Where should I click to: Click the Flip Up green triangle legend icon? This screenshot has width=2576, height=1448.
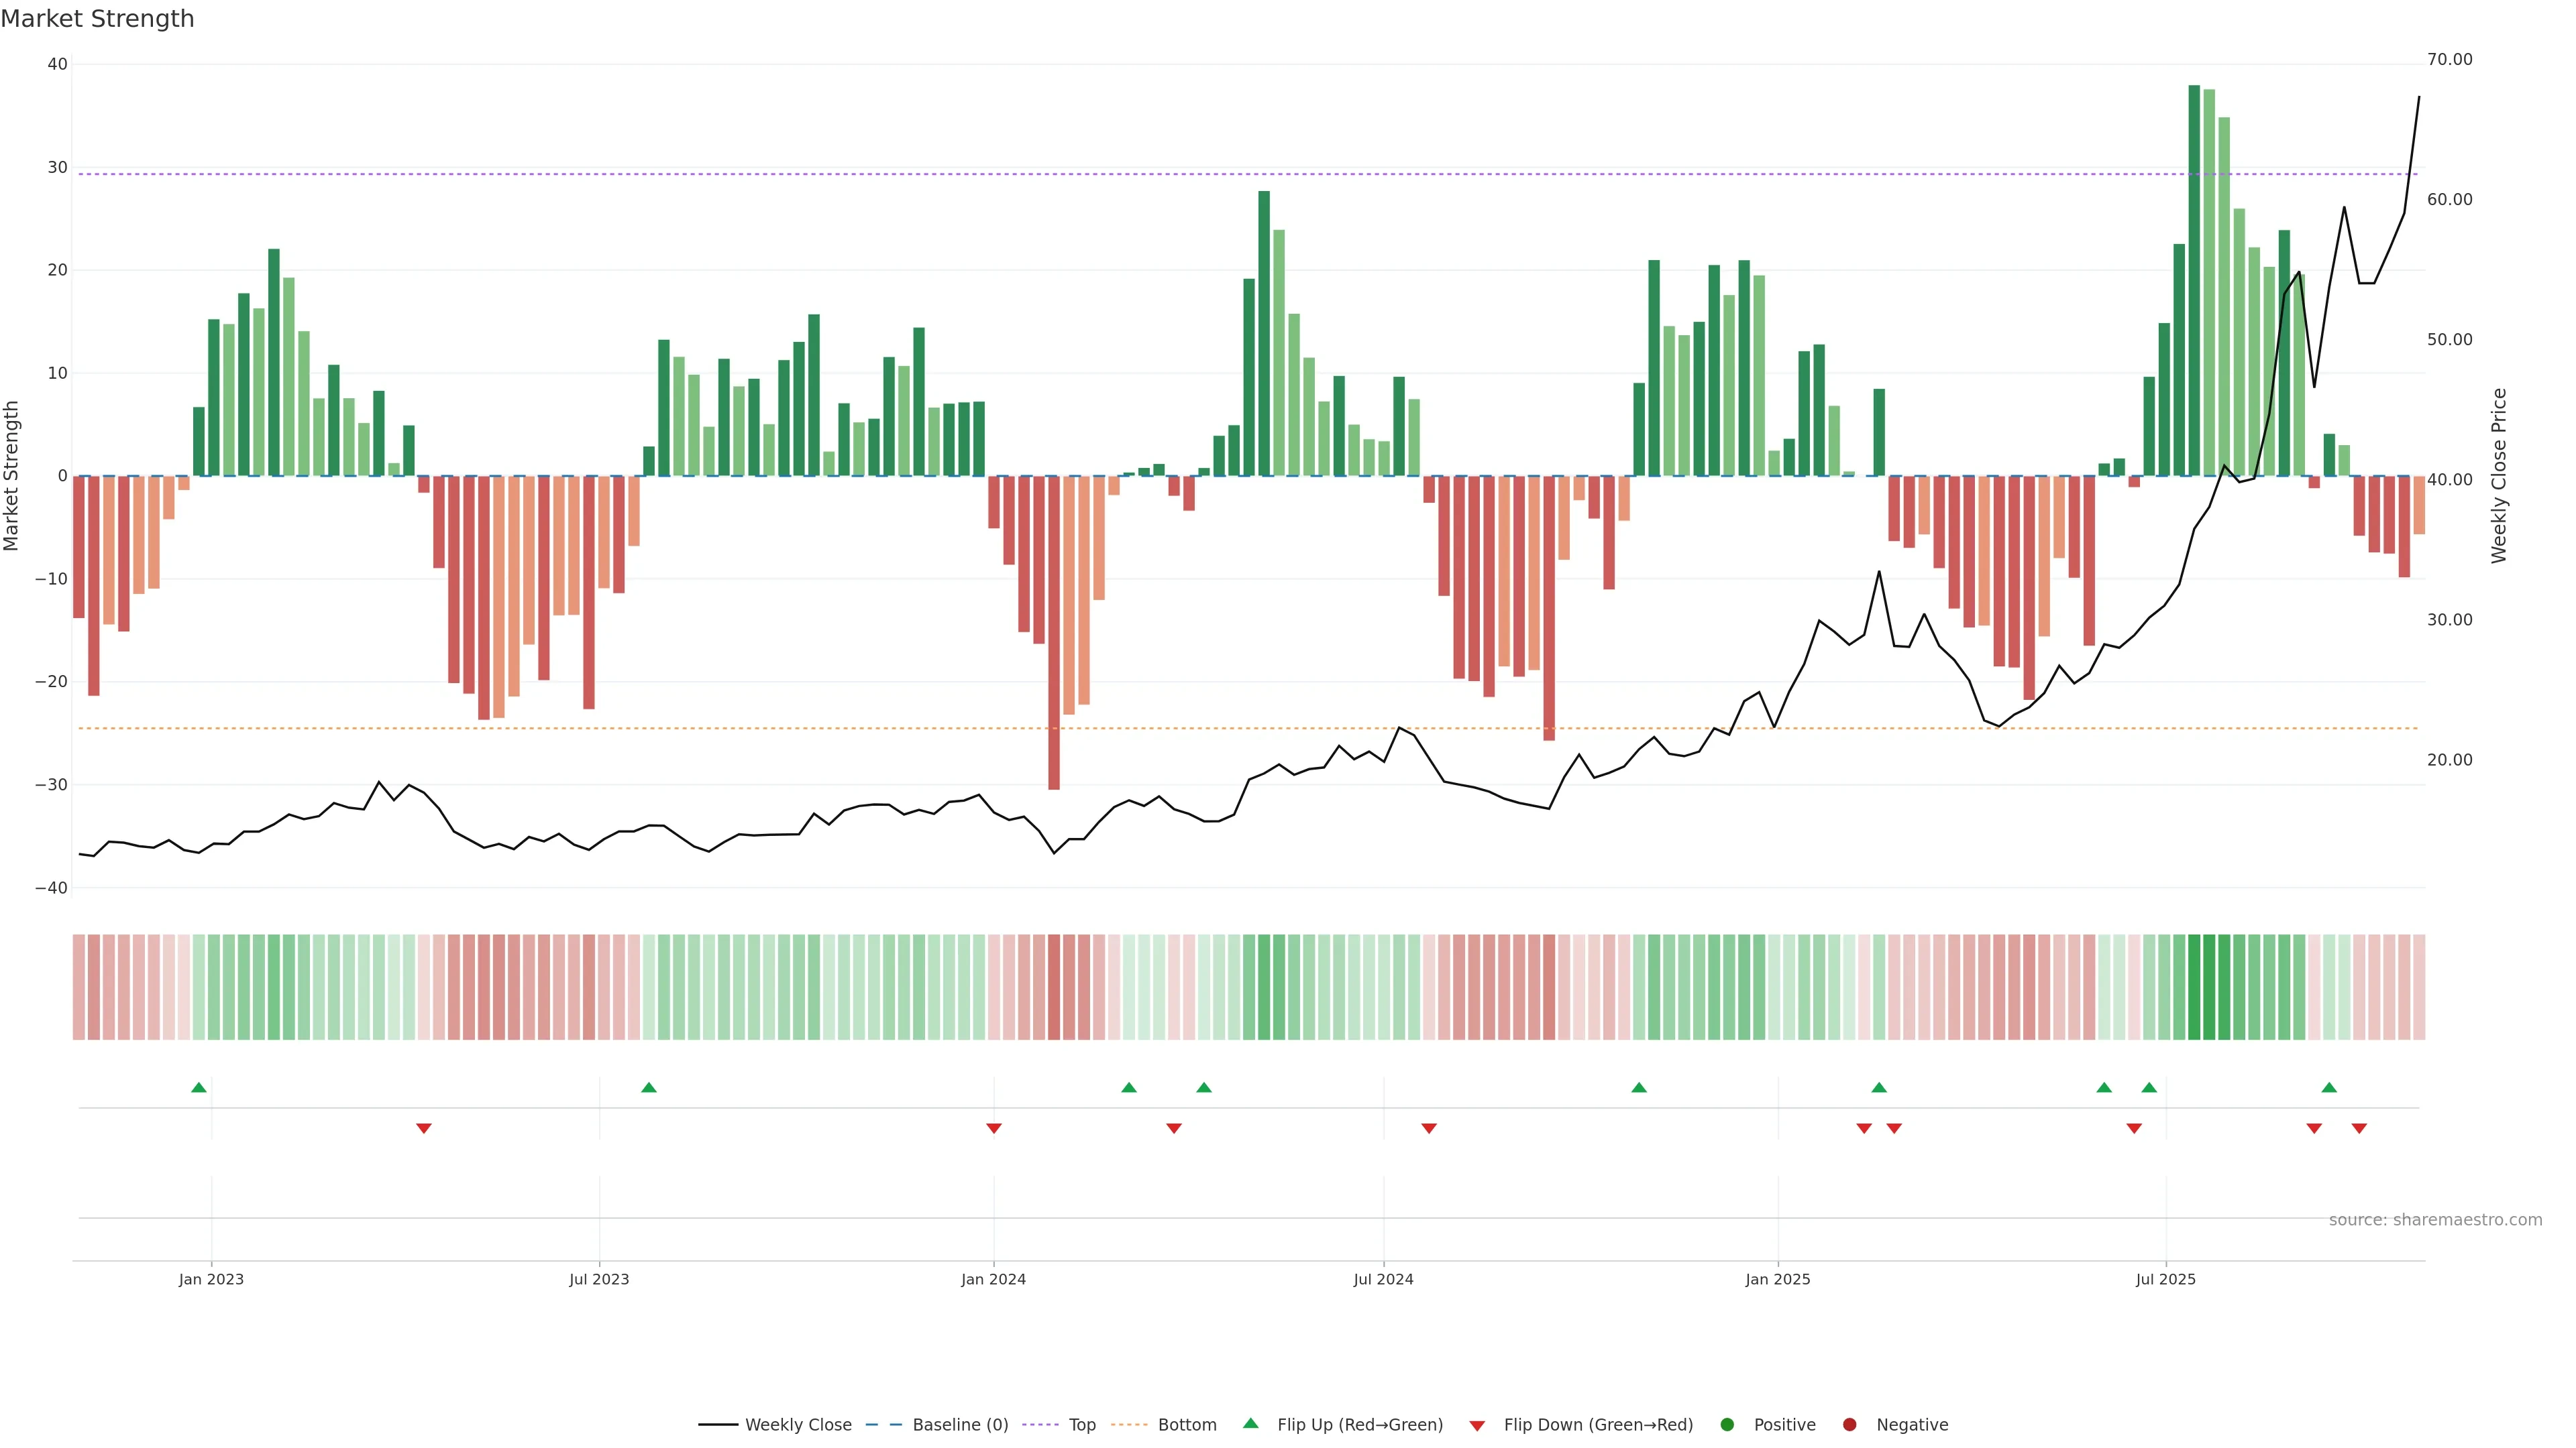[x=1250, y=1424]
